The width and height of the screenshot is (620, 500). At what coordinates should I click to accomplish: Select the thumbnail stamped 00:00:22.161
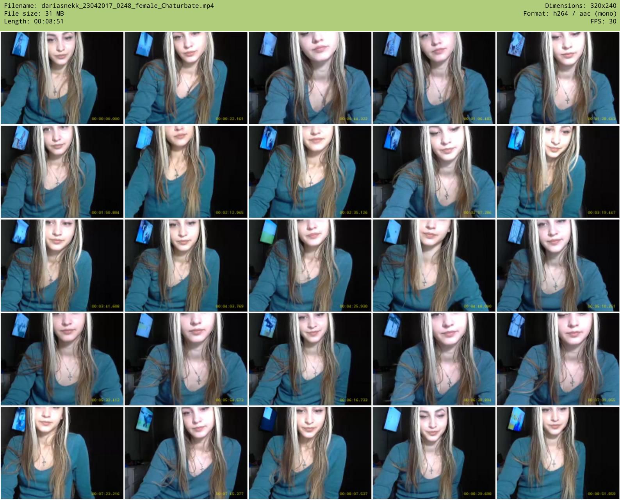[186, 78]
